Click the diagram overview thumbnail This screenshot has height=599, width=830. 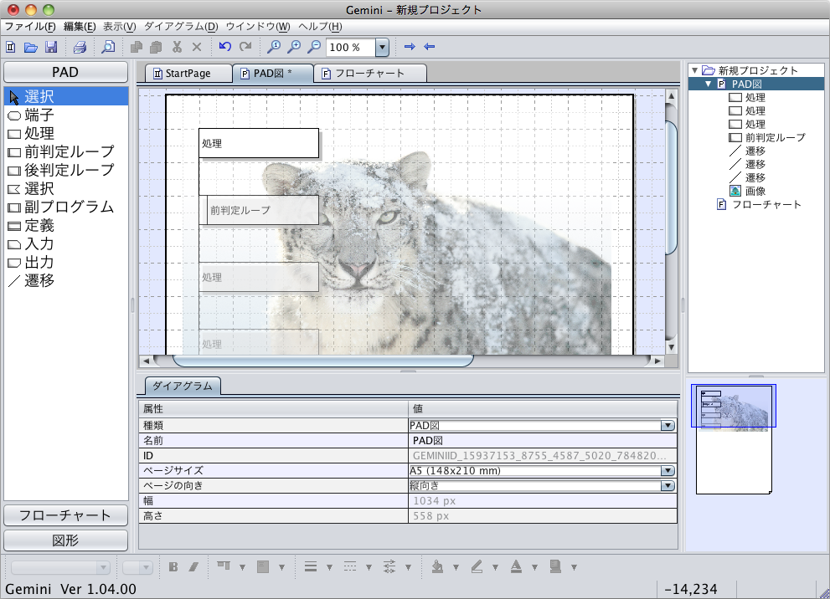tap(734, 439)
